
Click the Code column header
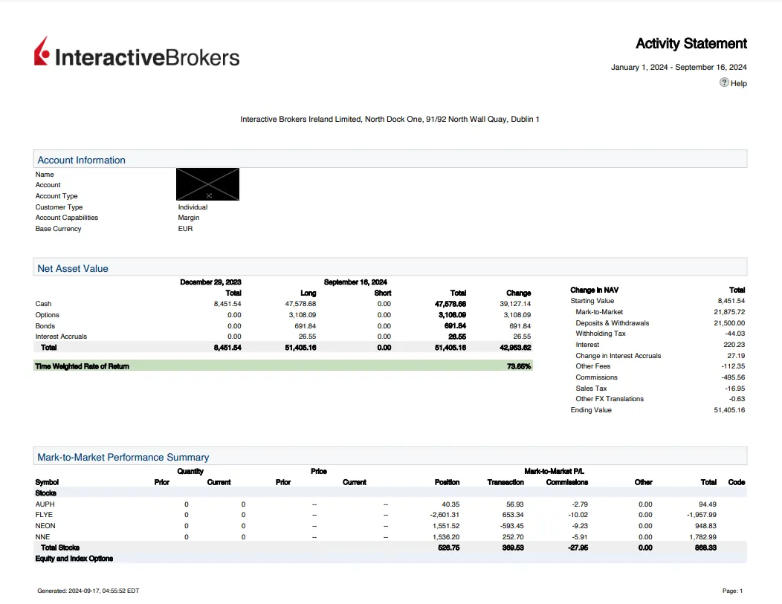736,482
